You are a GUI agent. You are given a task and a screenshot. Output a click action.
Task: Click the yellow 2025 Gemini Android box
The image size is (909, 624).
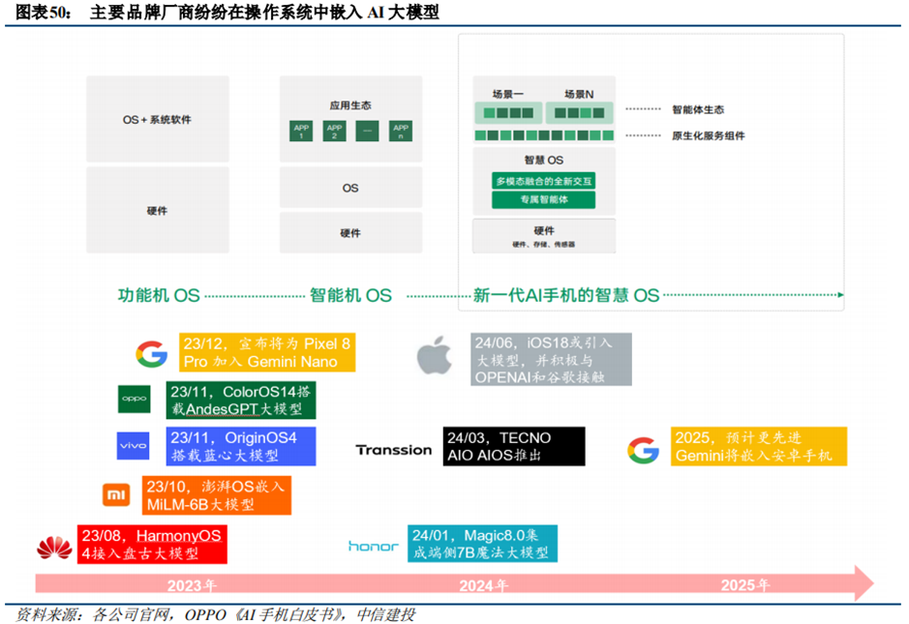pos(759,446)
